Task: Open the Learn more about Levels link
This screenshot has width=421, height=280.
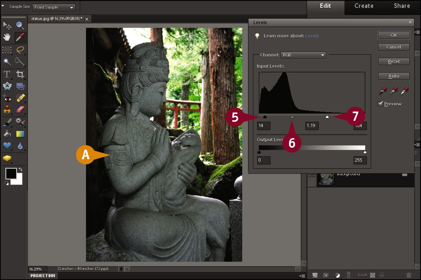Action: click(x=312, y=36)
